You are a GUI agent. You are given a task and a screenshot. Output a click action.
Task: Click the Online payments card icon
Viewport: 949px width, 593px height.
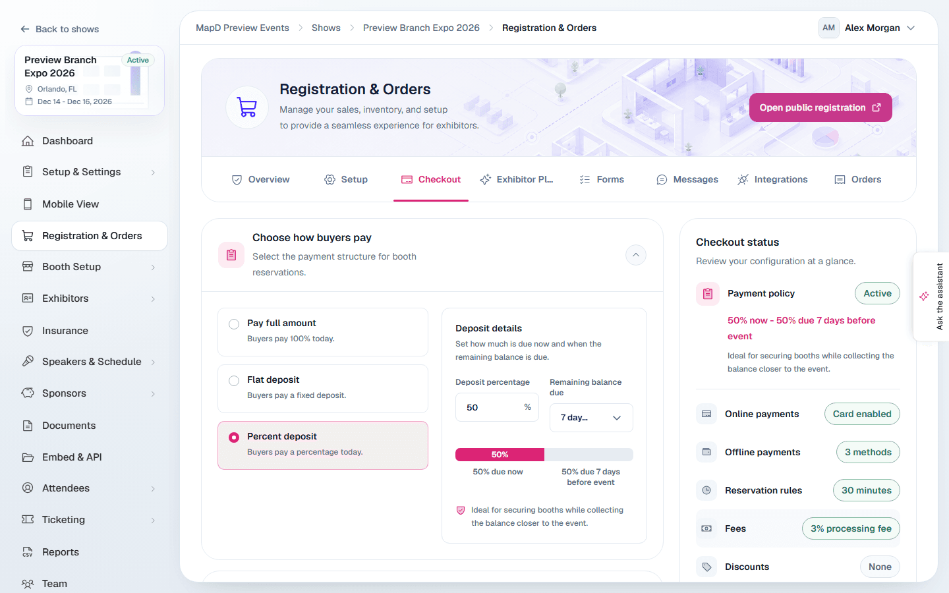click(x=706, y=414)
